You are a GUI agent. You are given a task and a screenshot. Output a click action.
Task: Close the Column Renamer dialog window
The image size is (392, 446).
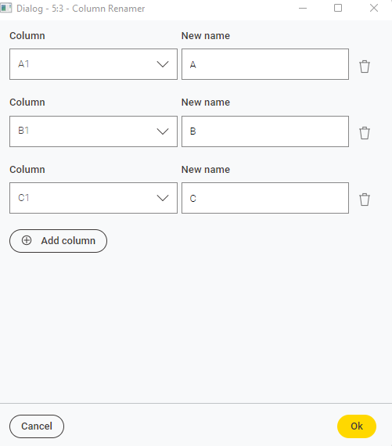[374, 9]
